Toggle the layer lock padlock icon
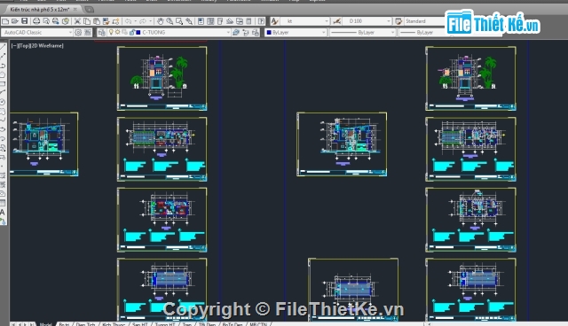 132,32
